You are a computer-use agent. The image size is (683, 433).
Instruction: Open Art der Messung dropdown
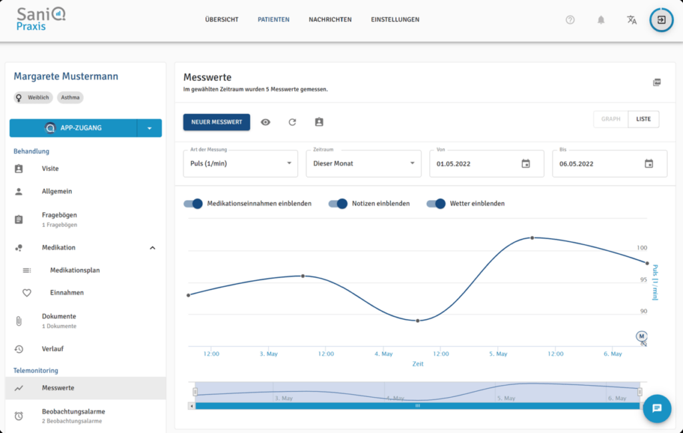coord(240,163)
